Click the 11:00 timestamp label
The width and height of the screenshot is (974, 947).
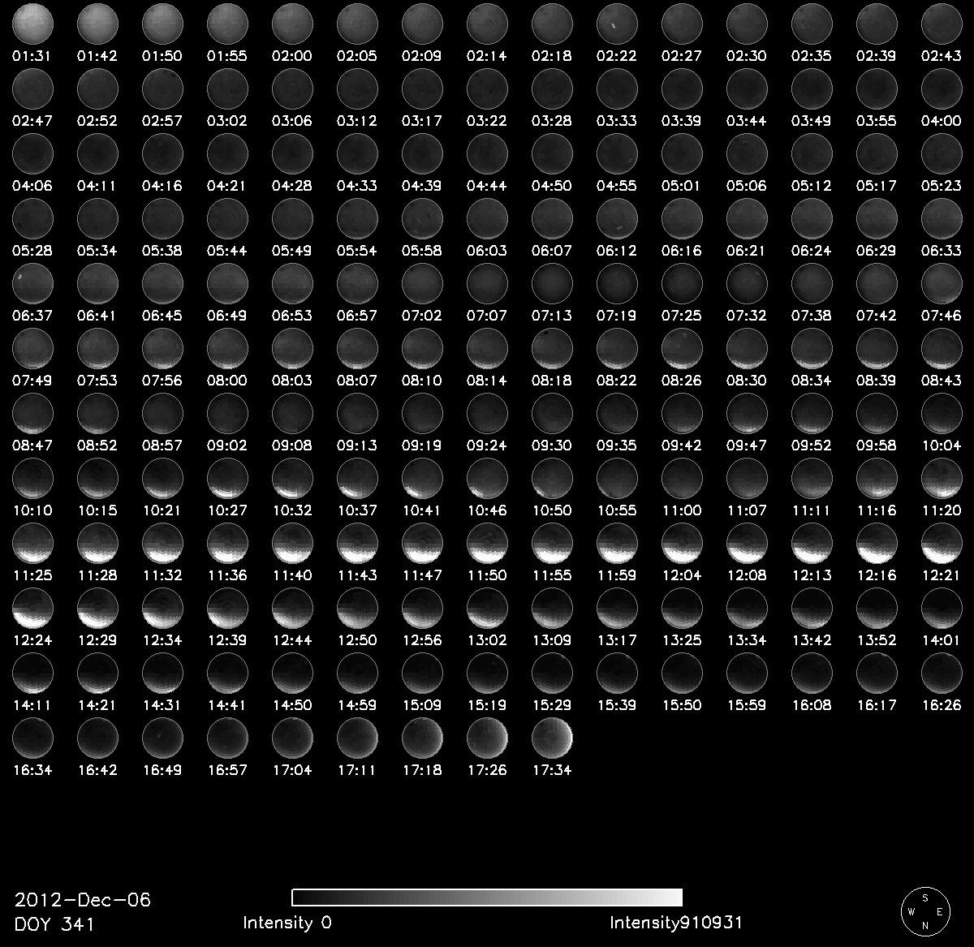[x=682, y=510]
